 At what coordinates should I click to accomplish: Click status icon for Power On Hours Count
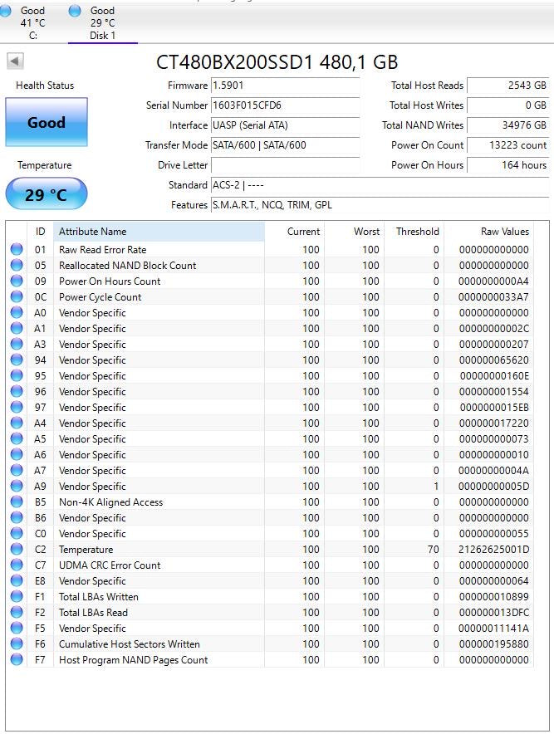[x=17, y=281]
